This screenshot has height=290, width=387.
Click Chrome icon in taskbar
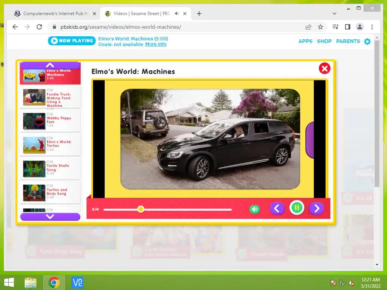coord(54,282)
